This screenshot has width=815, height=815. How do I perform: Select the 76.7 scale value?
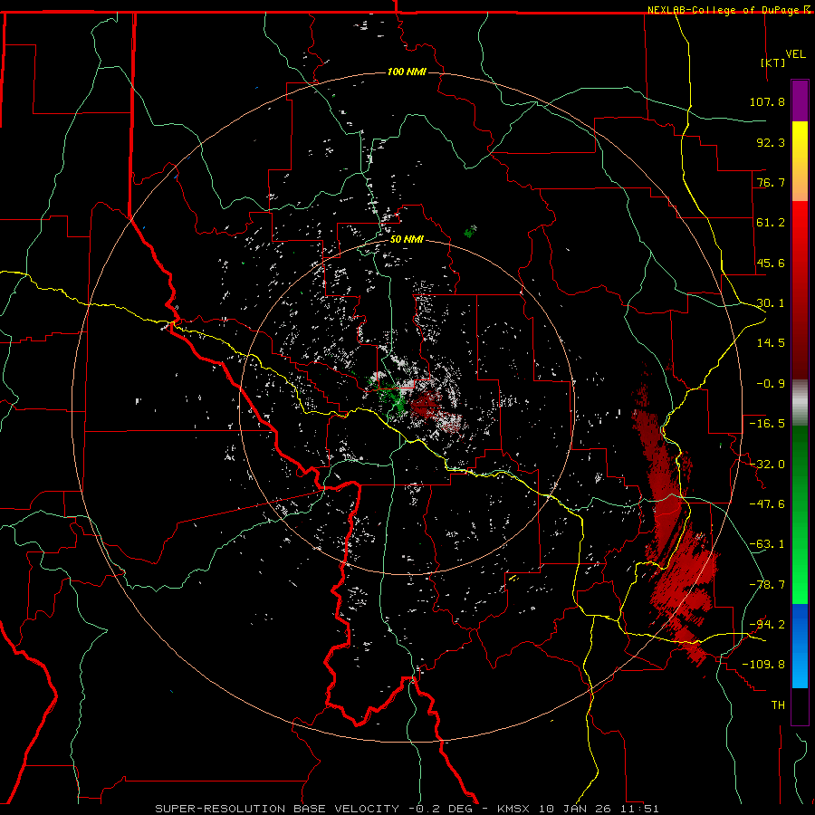click(x=771, y=182)
